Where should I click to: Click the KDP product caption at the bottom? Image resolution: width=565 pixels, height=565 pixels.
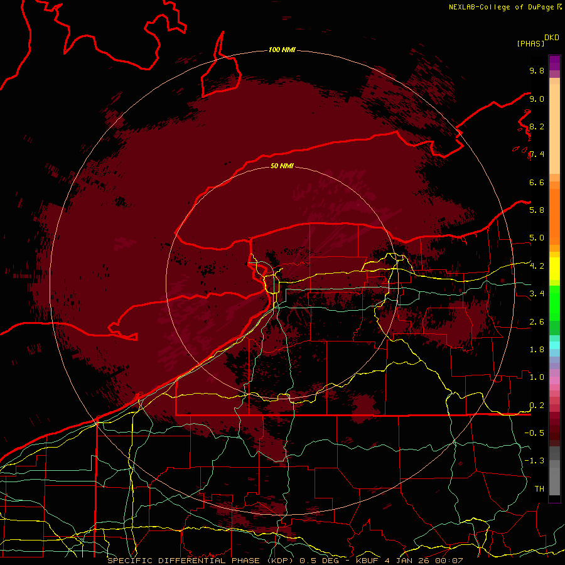(285, 561)
